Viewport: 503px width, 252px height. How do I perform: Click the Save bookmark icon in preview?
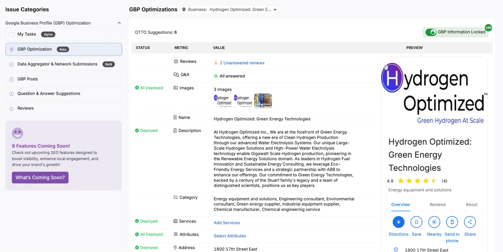[416, 222]
